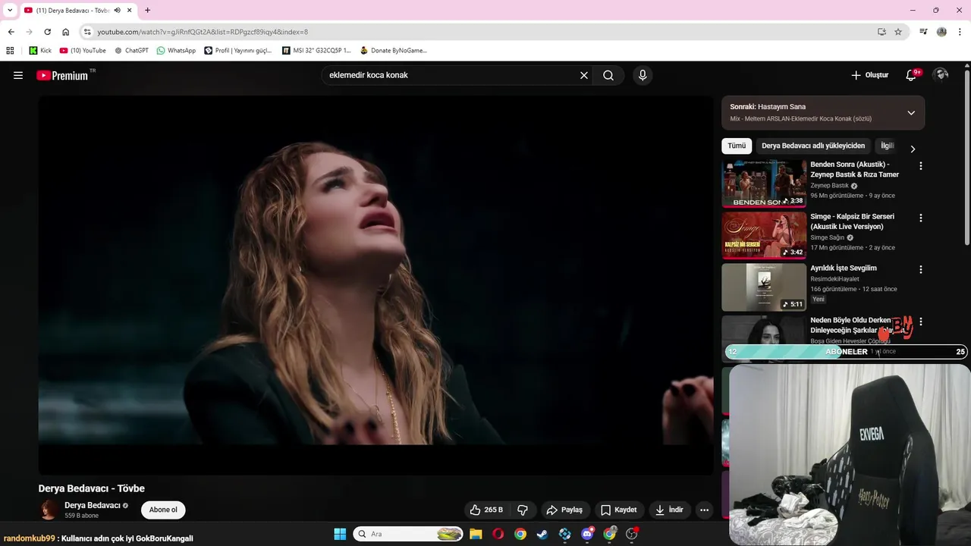Go back with browser back arrow
971x546 pixels.
11,32
